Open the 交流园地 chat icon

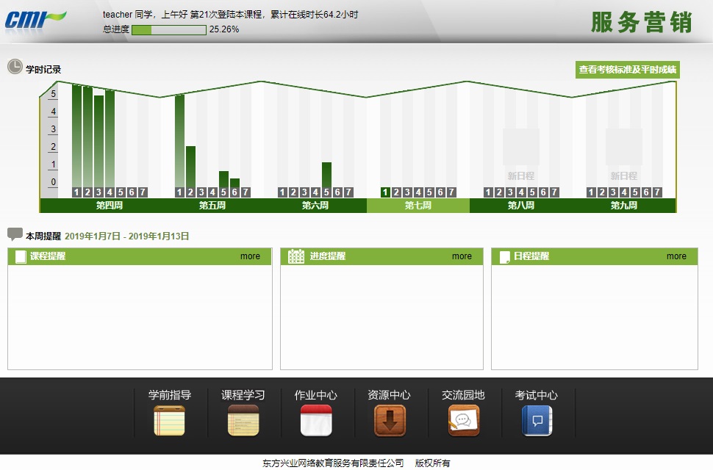coord(463,421)
